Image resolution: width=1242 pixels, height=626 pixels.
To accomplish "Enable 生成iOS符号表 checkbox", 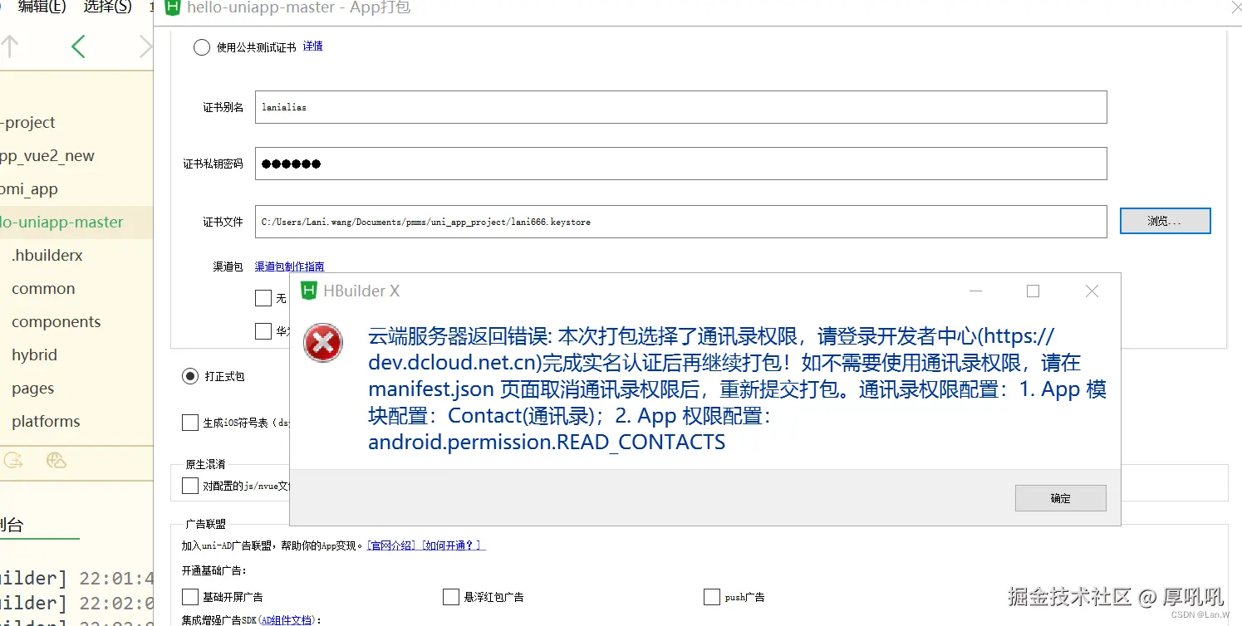I will click(190, 423).
